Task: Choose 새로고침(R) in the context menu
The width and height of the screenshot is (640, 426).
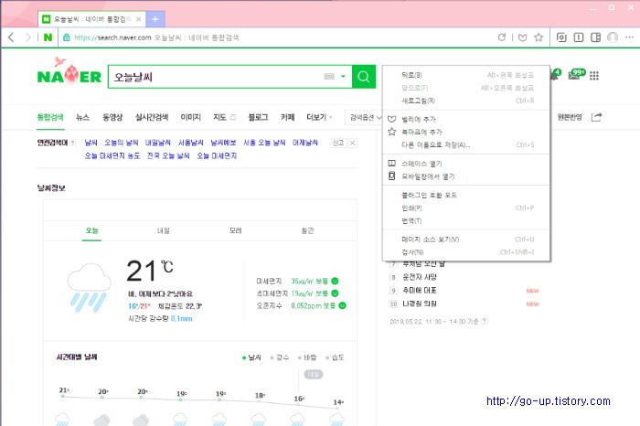Action: tap(466, 101)
